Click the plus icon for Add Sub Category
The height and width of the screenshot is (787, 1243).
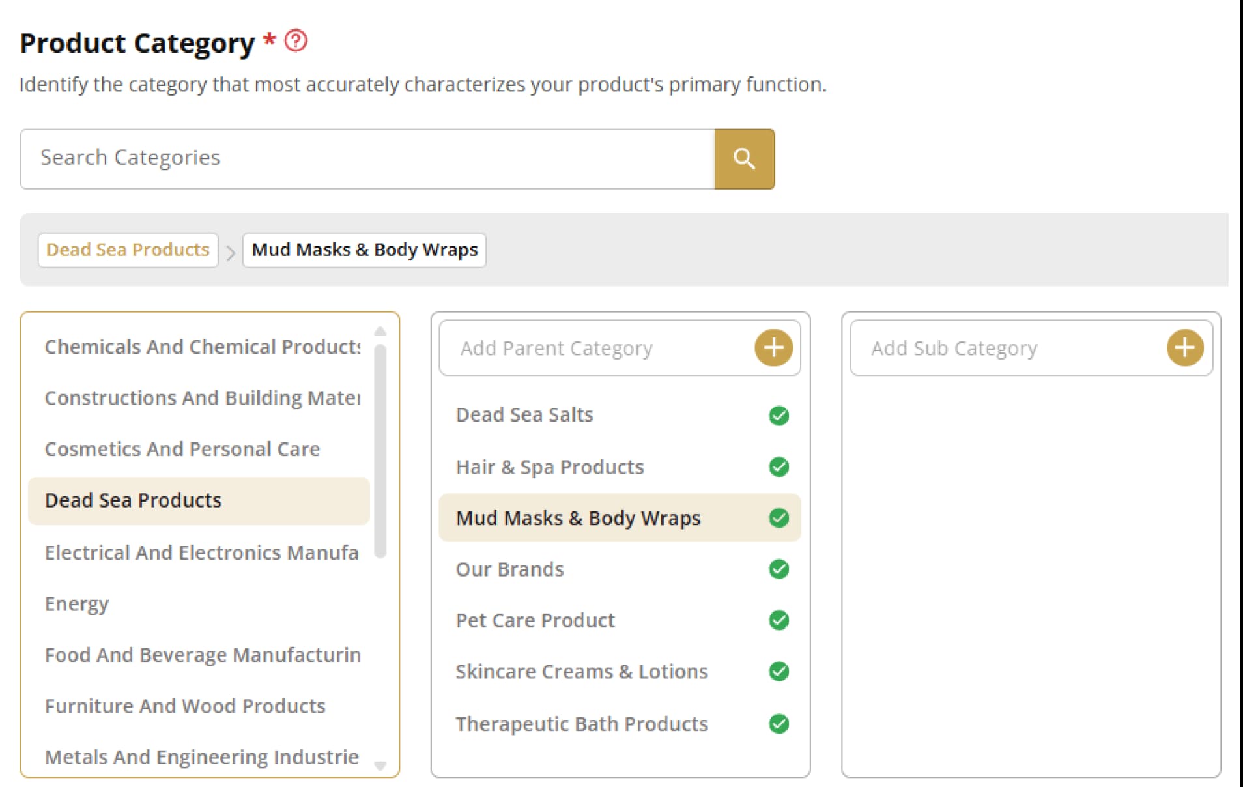pyautogui.click(x=1184, y=347)
